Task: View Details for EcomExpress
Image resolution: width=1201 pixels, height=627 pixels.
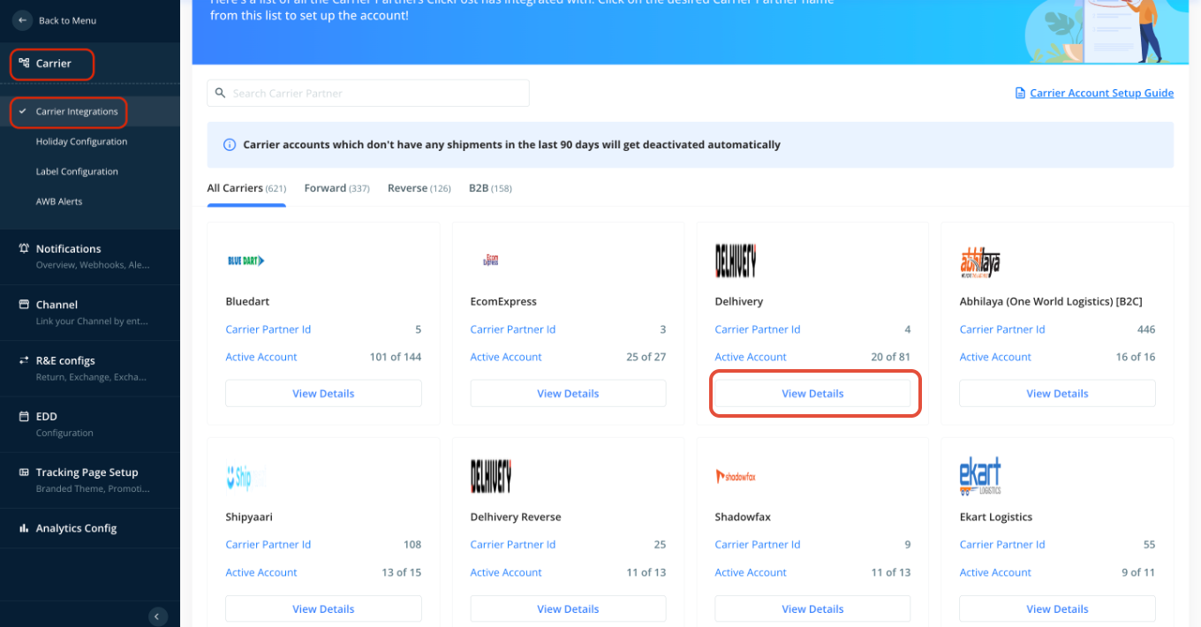Action: [x=568, y=393]
